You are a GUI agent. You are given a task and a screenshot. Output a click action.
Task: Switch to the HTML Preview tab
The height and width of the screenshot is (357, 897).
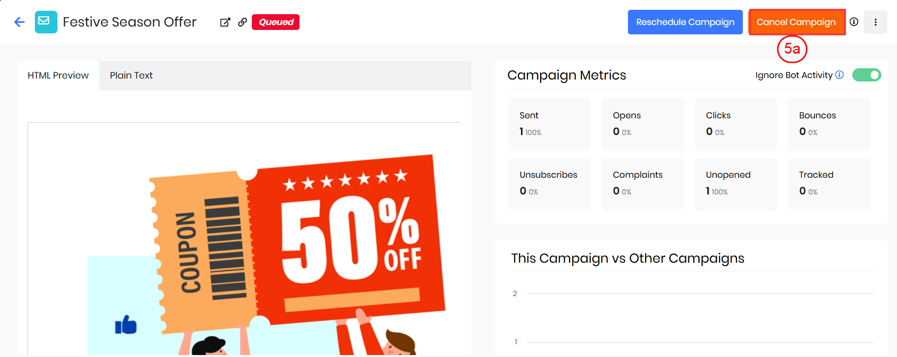point(58,76)
